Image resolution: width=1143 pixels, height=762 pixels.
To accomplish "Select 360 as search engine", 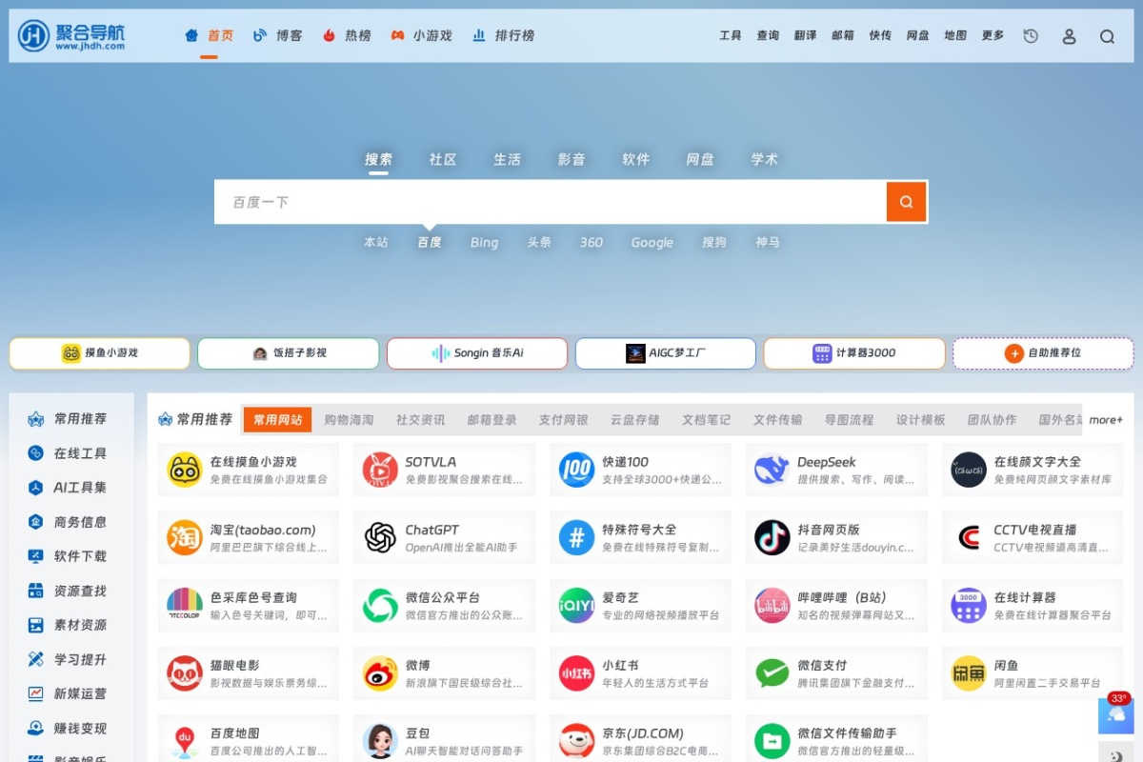I will click(592, 243).
